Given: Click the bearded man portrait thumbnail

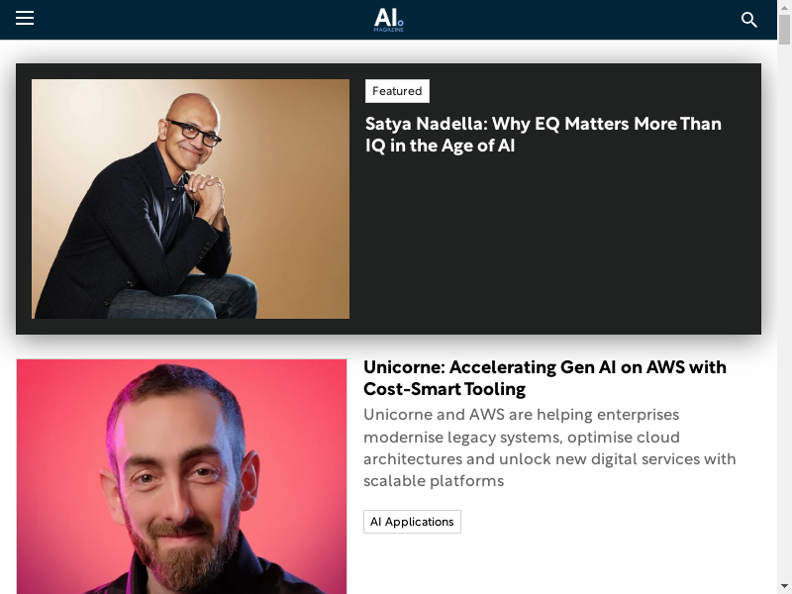Looking at the screenshot, I should 182,476.
